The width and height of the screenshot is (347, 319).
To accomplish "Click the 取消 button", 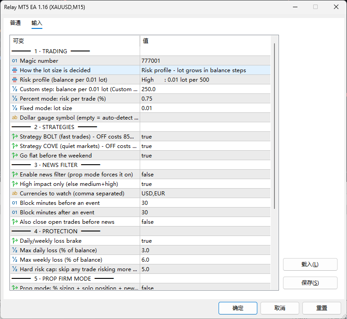I will tap(280, 308).
